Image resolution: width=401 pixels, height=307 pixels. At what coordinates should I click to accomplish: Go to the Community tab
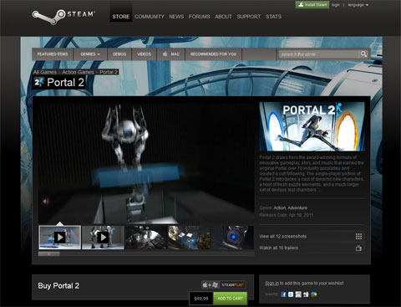(150, 17)
